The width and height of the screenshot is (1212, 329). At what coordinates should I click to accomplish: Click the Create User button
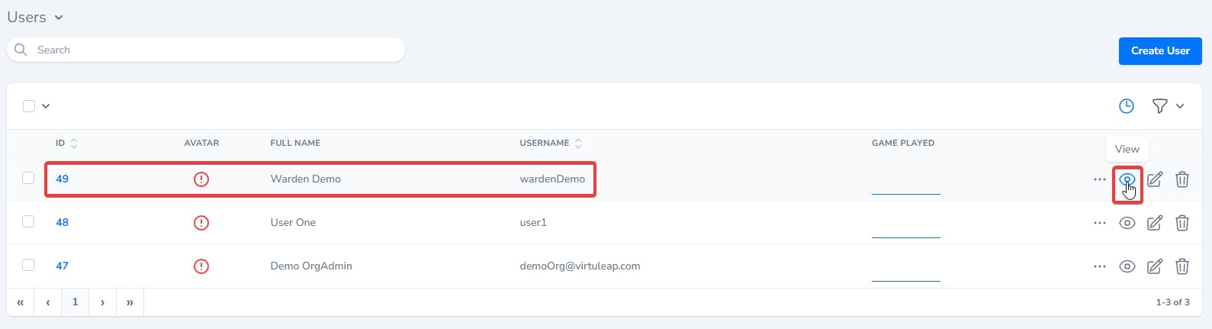[1160, 50]
